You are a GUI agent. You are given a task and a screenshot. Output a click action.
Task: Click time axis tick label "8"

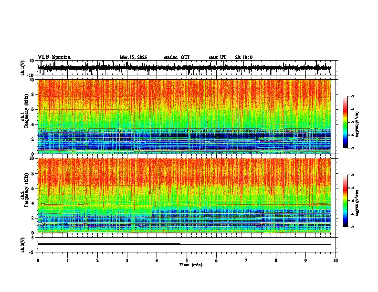[276, 261]
